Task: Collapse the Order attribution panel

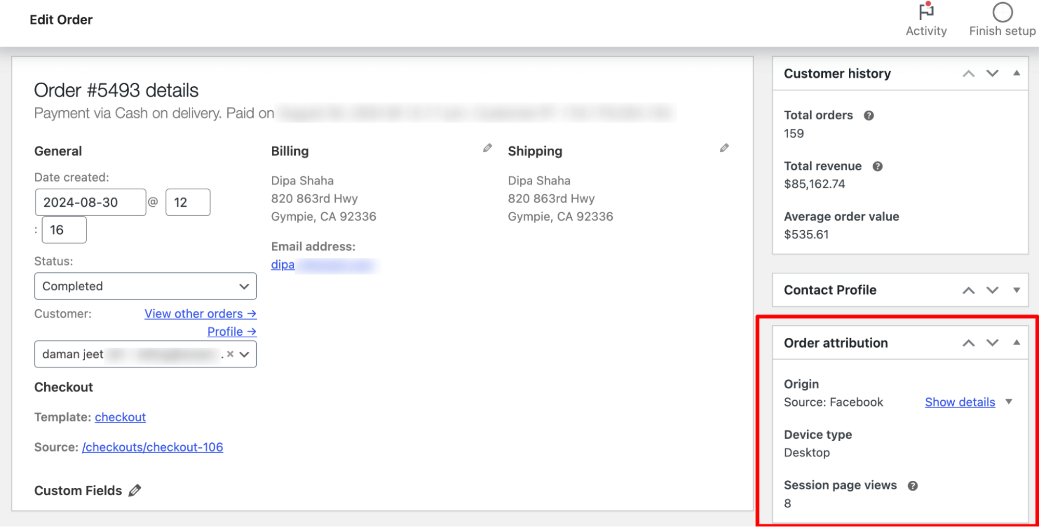Action: [x=1016, y=342]
